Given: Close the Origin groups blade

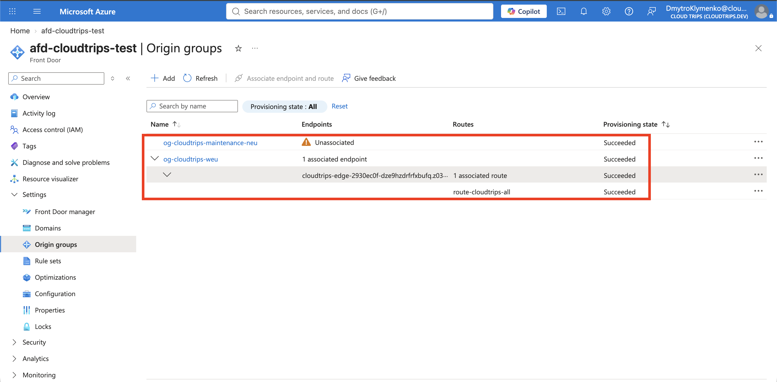Looking at the screenshot, I should (x=758, y=48).
